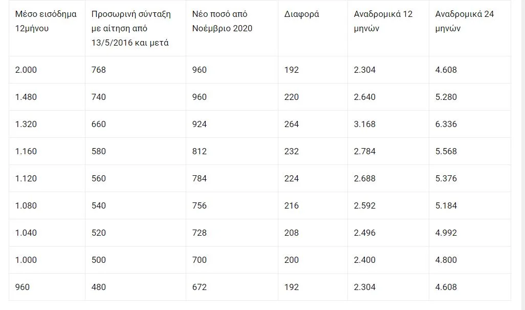Click the cell with value 812
Image resolution: width=525 pixels, height=310 pixels.
click(200, 151)
